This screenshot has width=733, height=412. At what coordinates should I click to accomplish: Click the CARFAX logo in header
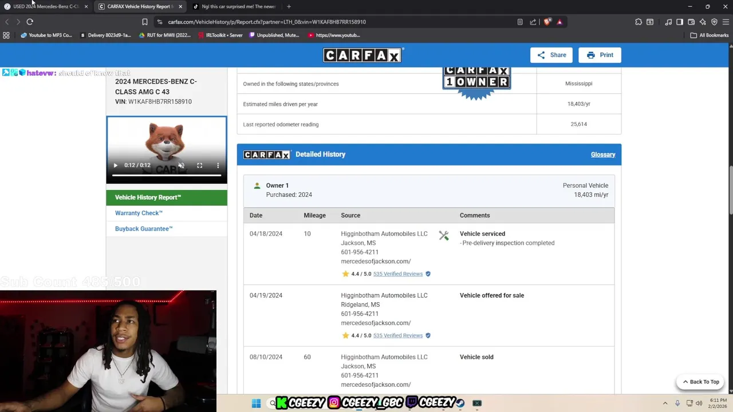pos(362,55)
